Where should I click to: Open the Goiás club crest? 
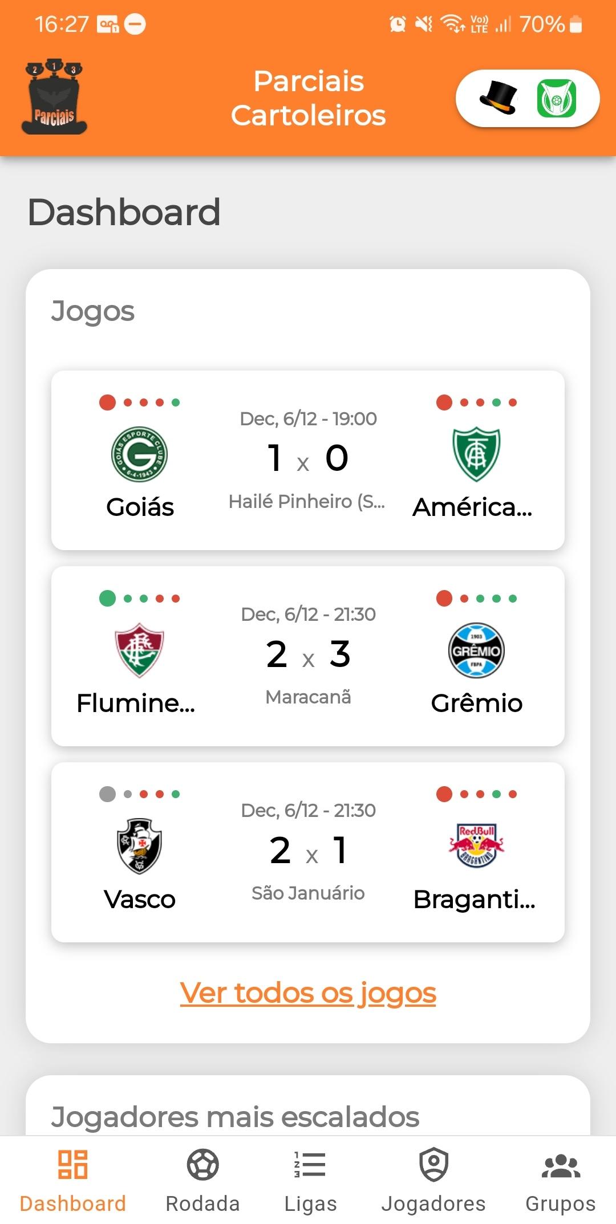(139, 454)
